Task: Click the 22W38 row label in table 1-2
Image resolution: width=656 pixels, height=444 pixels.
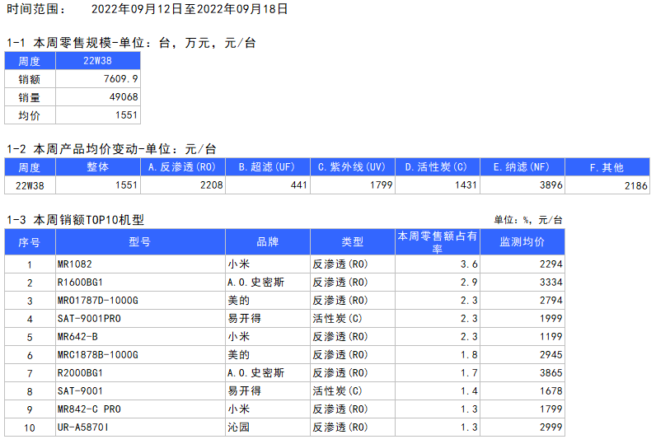Action: click(30, 185)
